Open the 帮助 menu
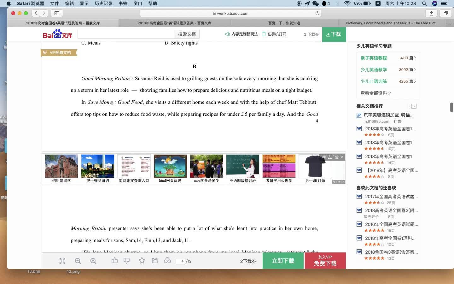454x284 pixels. click(153, 3)
